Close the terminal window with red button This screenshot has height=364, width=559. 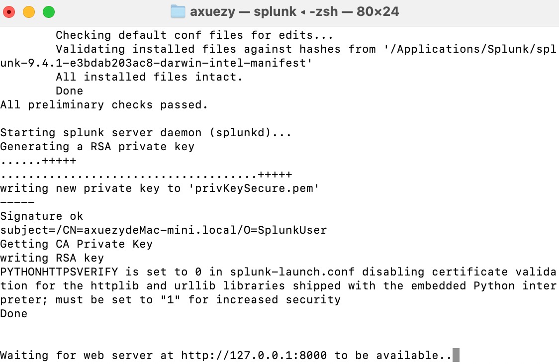9,12
